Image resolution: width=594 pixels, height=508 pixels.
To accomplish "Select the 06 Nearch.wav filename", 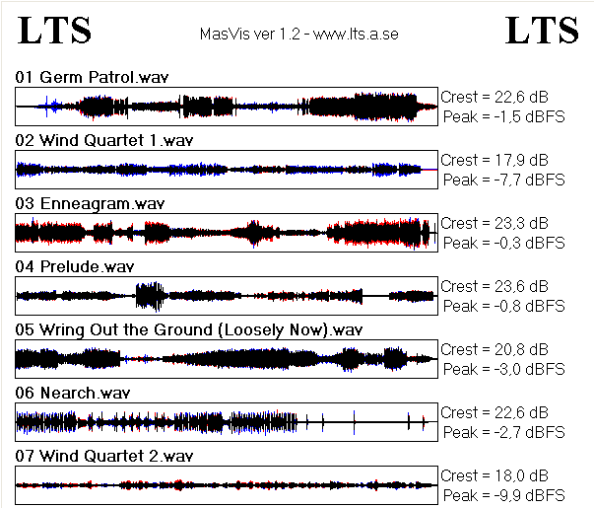I will pyautogui.click(x=73, y=393).
